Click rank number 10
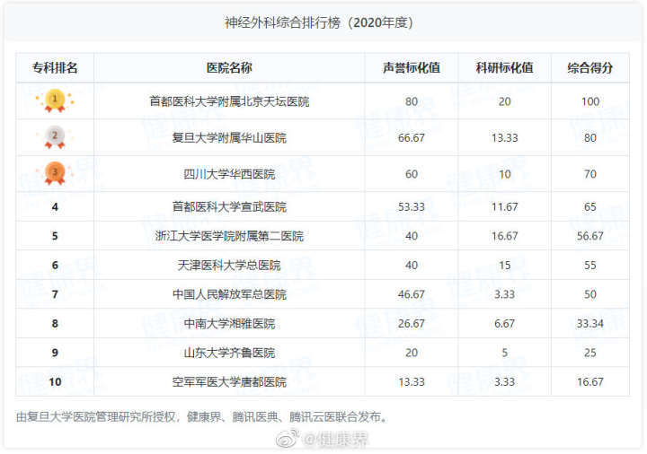 coord(55,382)
